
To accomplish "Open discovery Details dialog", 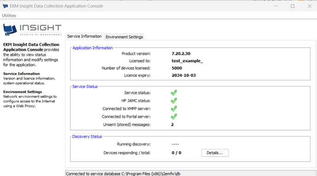I will pos(215,153).
